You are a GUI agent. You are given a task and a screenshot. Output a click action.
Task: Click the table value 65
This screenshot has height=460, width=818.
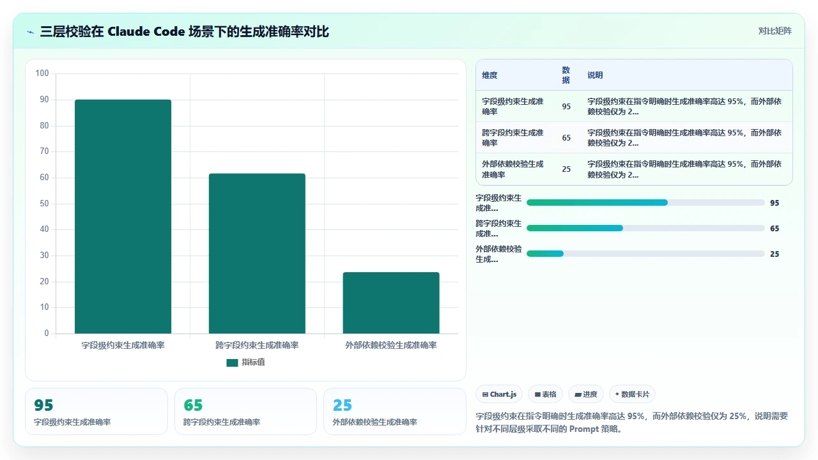(x=566, y=138)
